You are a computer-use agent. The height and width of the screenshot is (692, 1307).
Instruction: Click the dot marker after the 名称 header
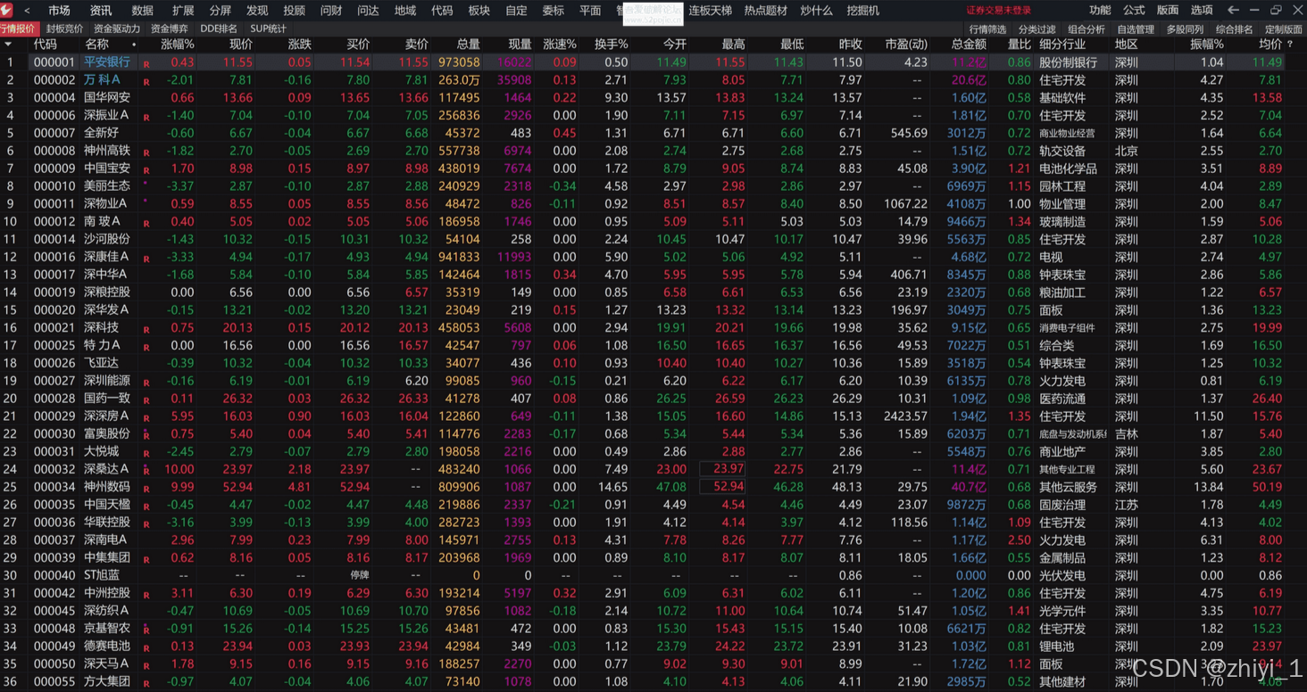pyautogui.click(x=134, y=45)
